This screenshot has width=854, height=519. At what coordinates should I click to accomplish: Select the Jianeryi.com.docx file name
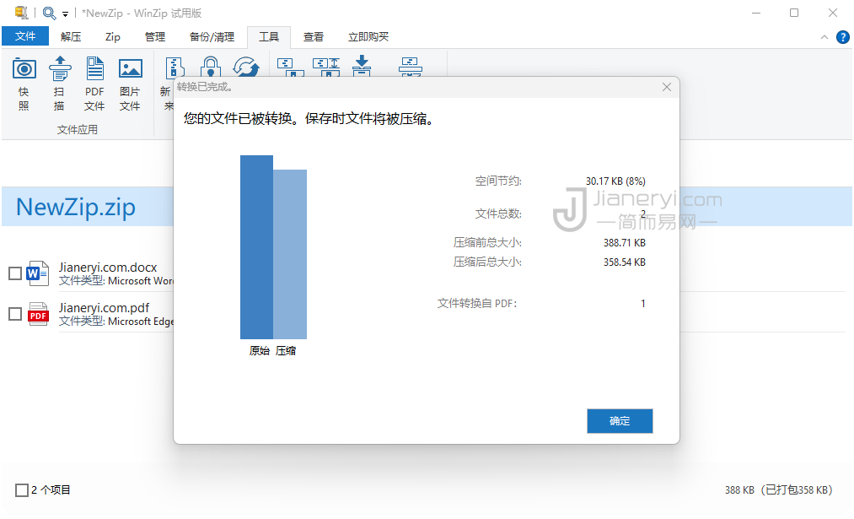pos(108,268)
